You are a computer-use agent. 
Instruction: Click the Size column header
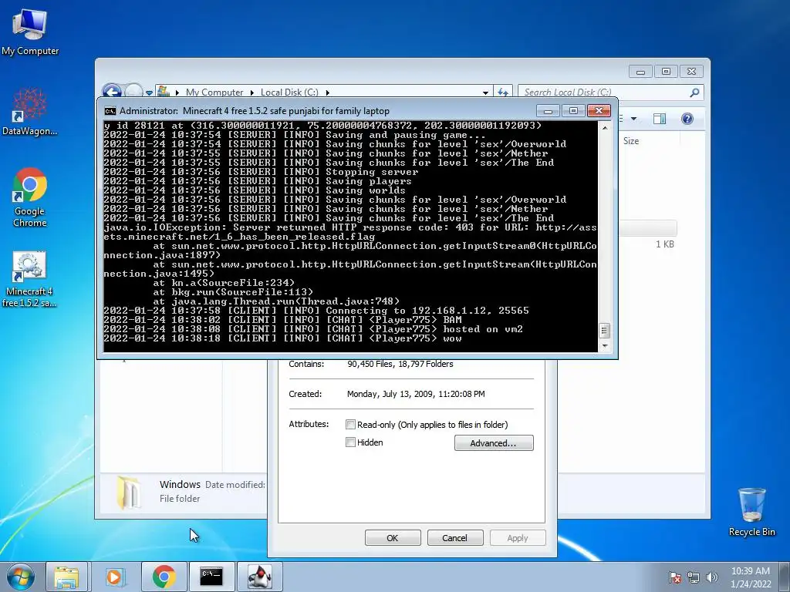(631, 141)
